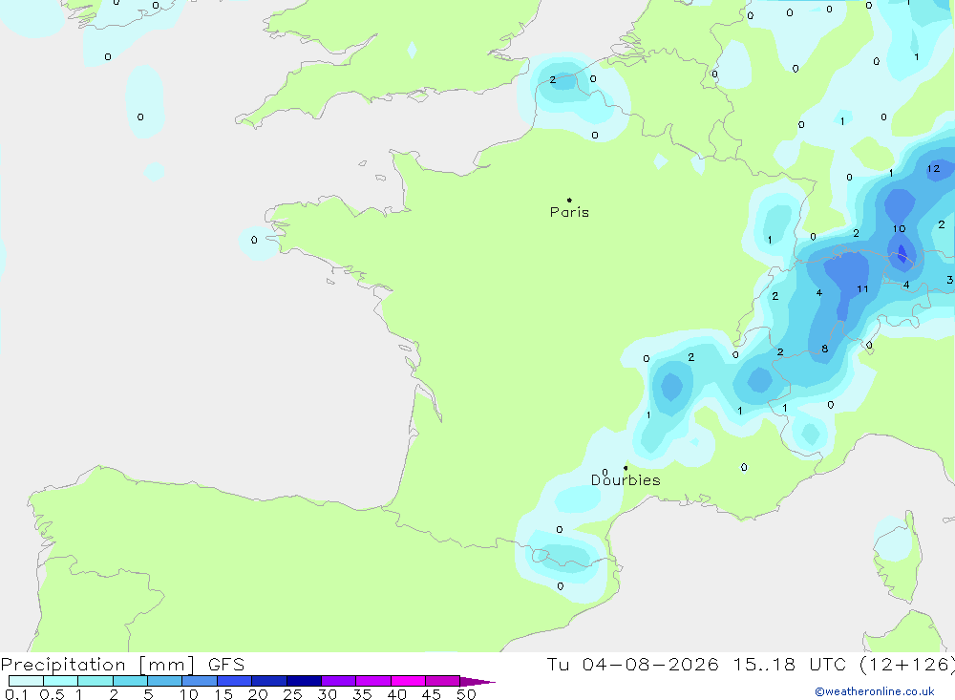Click the legend value '40'
Viewport: 955px width, 700px height.
pyautogui.click(x=396, y=694)
